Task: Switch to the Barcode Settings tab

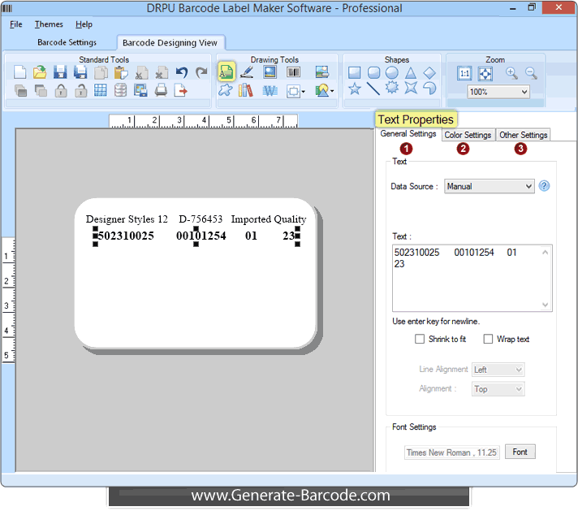Action: click(x=67, y=42)
